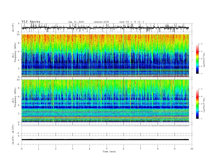
Task: Select the "start UT = 8 : 0 : 1" text
Action: (132, 22)
